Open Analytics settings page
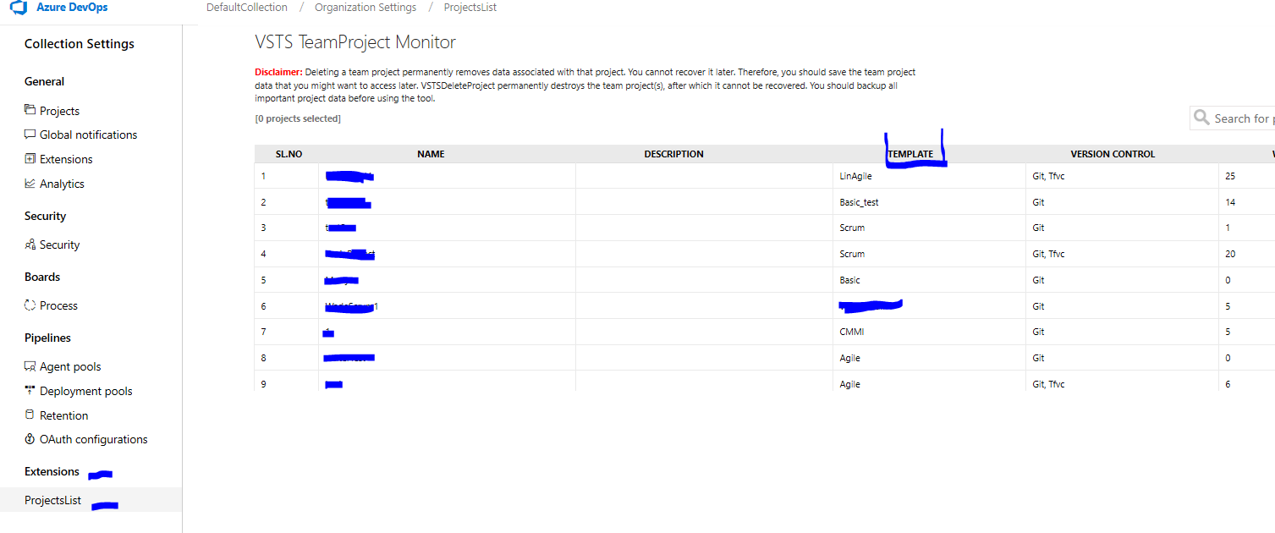Image resolution: width=1275 pixels, height=533 pixels. [62, 184]
